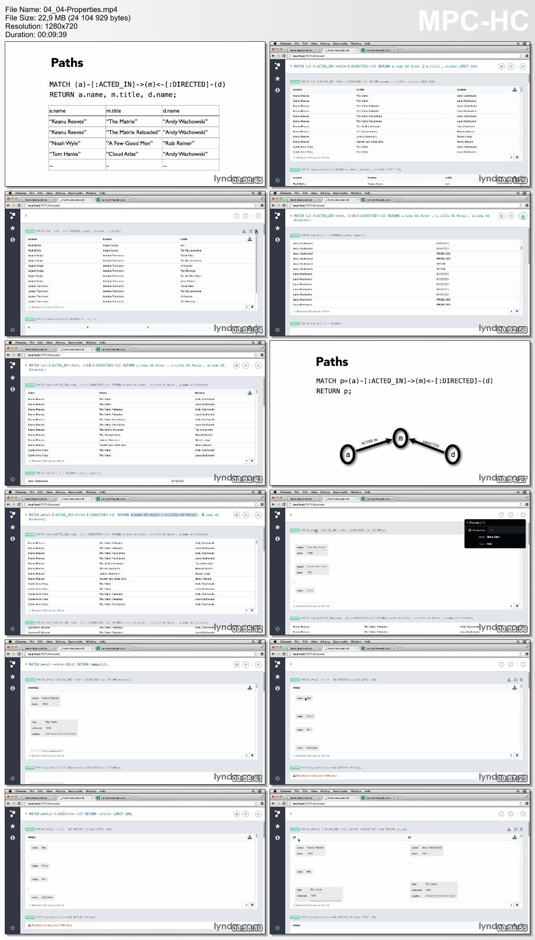Image resolution: width=535 pixels, height=940 pixels.
Task: Open the Window menu in the 00:06:41 frame
Action: [91, 641]
